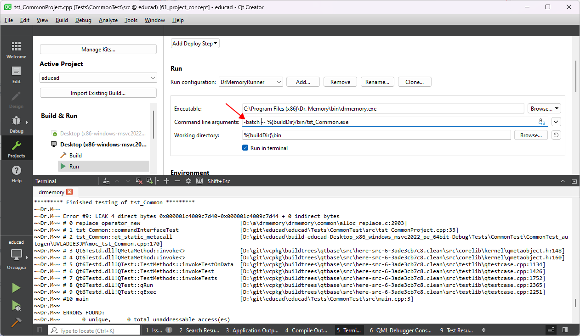Click the Working directory input field
This screenshot has width=580, height=336.
tap(376, 135)
